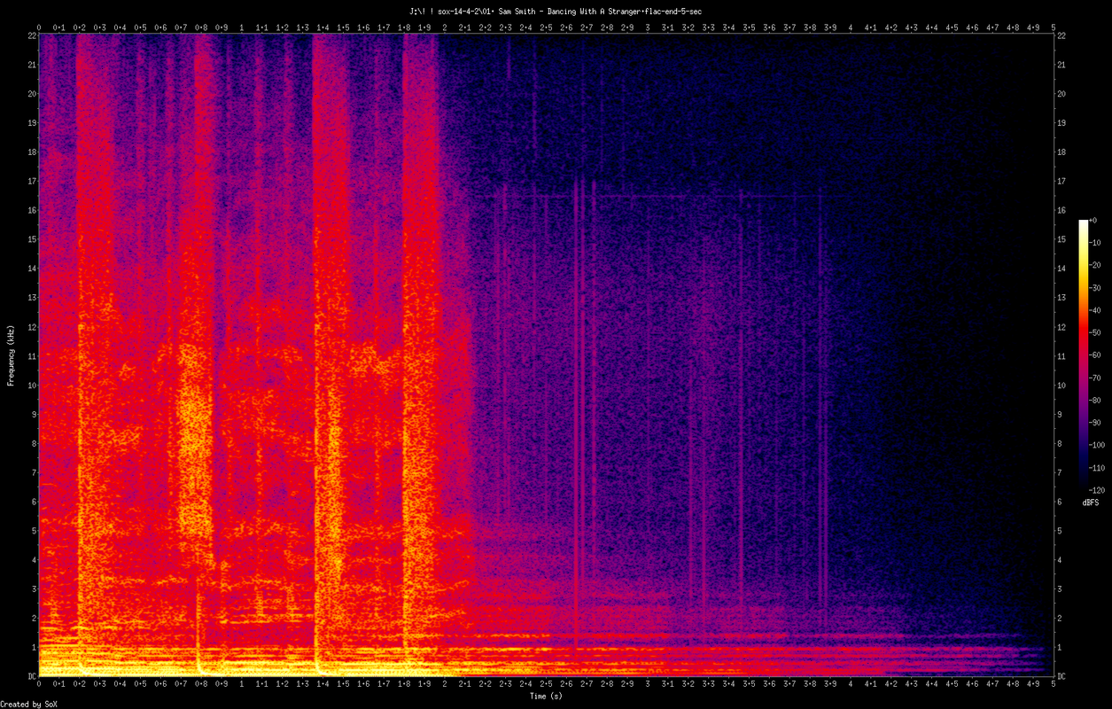The width and height of the screenshot is (1112, 709).
Task: Click '1·9' on the top time axis
Action: pos(424,27)
